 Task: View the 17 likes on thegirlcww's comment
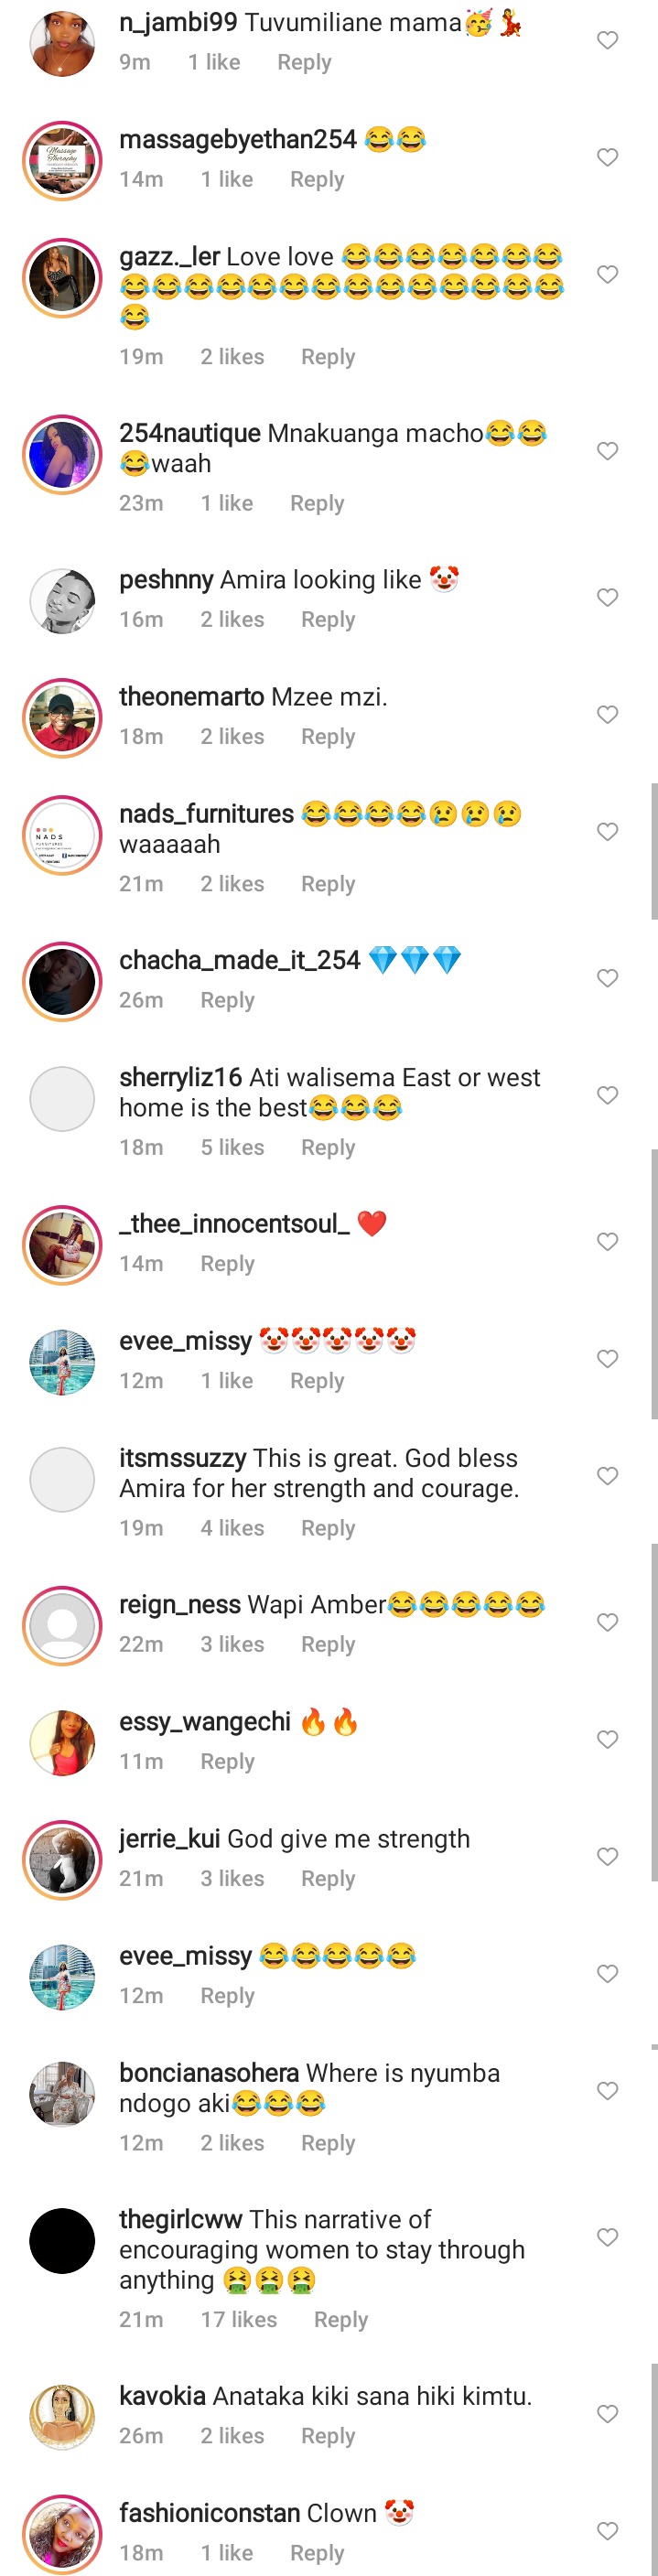point(239,2319)
